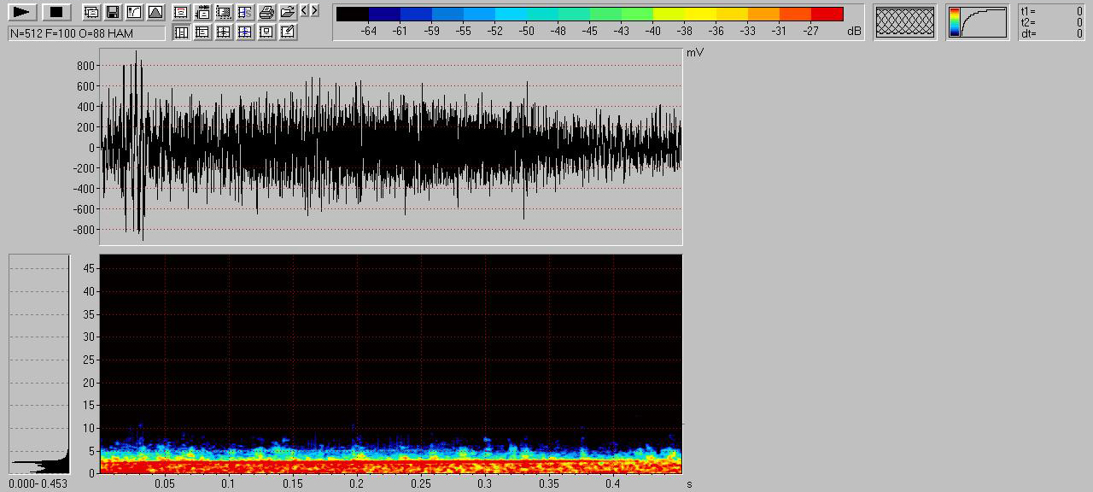Toggle the first layout view button

[181, 32]
